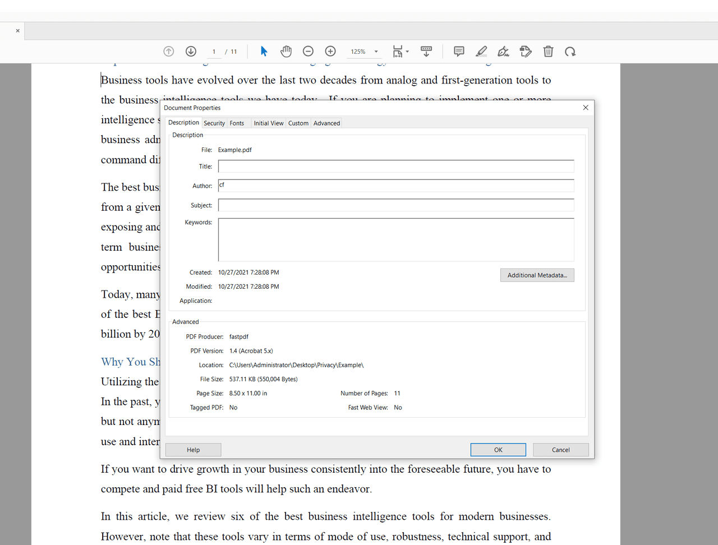Screen dimensions: 718x545
Task: Rotate pages with the rotate icon
Action: (x=570, y=51)
